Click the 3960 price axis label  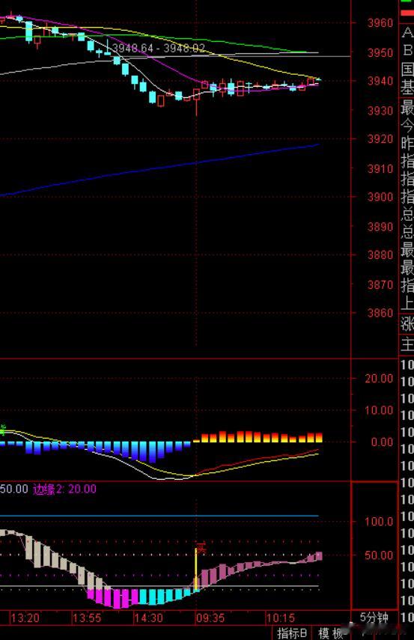tap(380, 23)
